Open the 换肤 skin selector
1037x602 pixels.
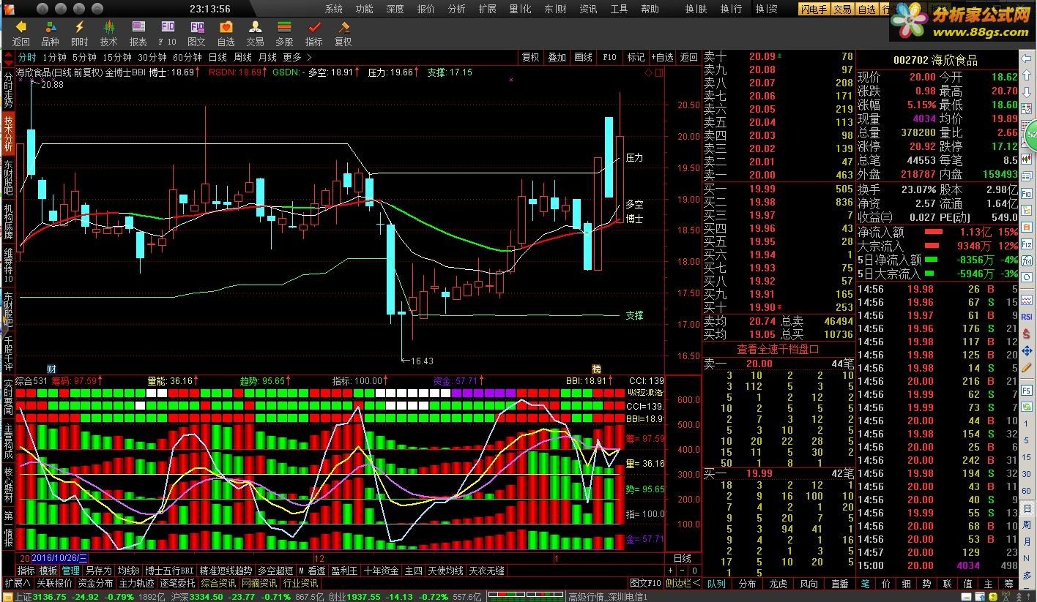(696, 9)
